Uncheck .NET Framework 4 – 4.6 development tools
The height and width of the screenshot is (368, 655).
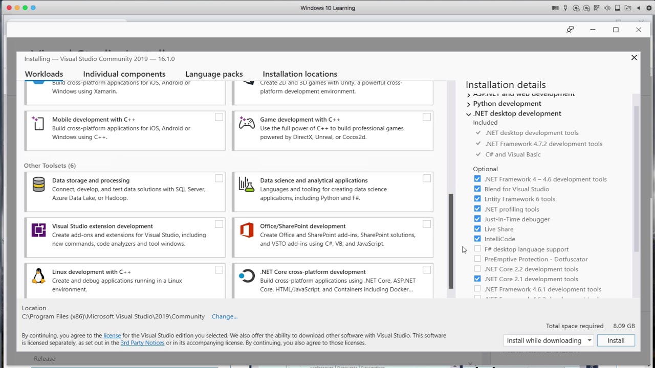(x=477, y=179)
